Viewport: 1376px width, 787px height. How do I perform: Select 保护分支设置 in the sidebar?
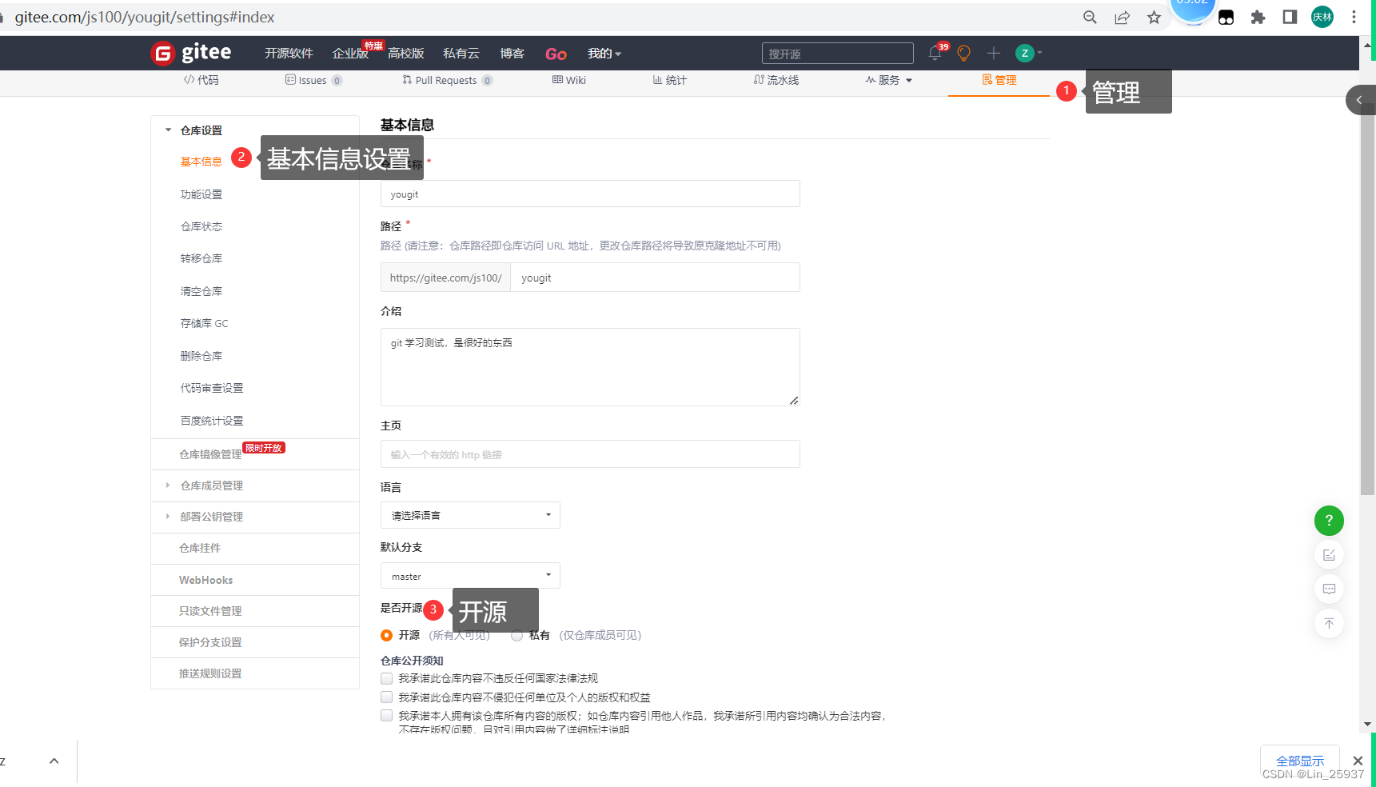click(x=210, y=642)
